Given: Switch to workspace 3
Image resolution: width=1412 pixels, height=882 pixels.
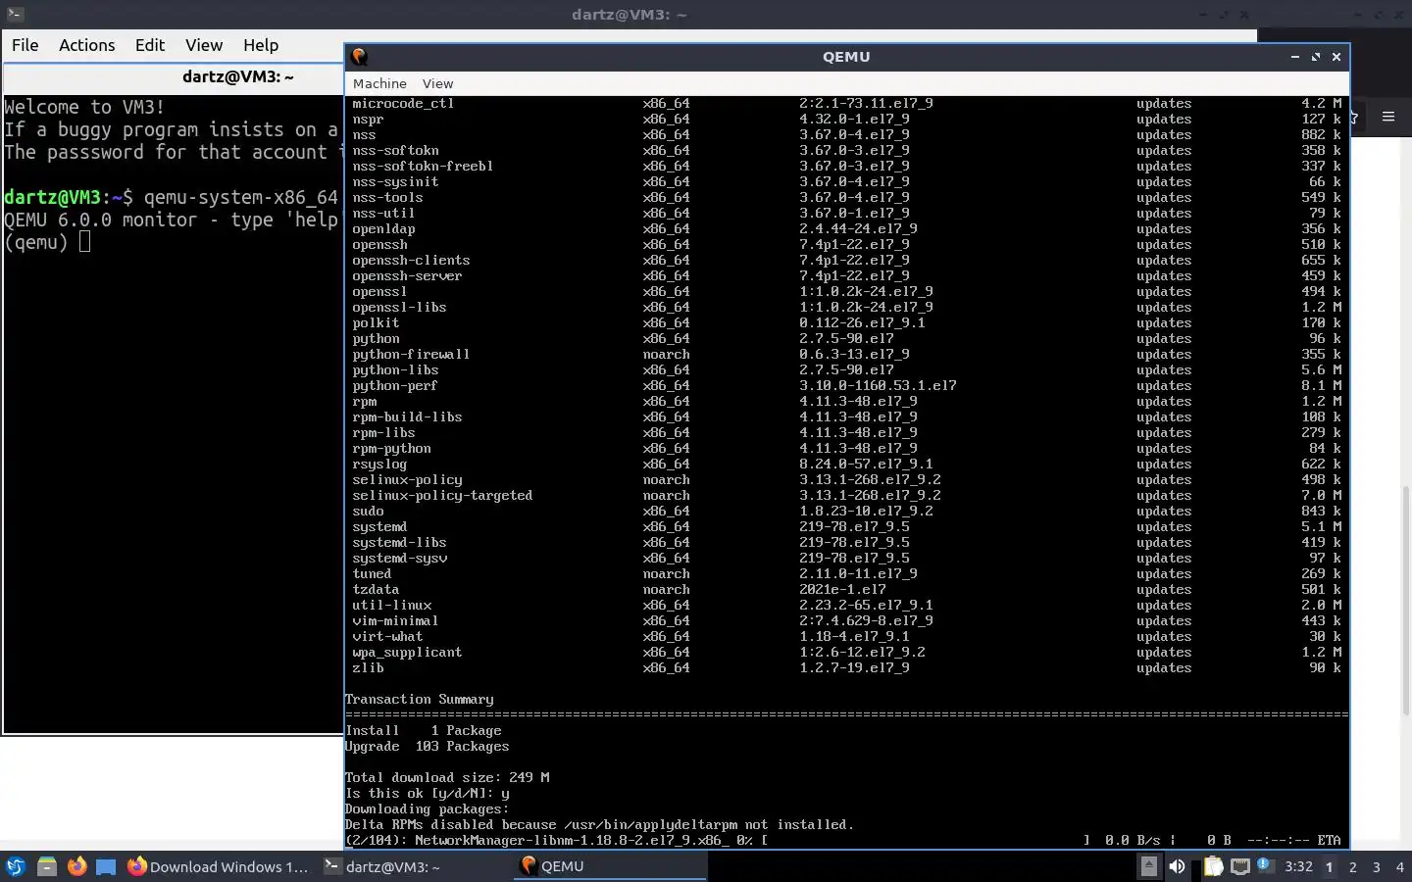Looking at the screenshot, I should point(1376,866).
